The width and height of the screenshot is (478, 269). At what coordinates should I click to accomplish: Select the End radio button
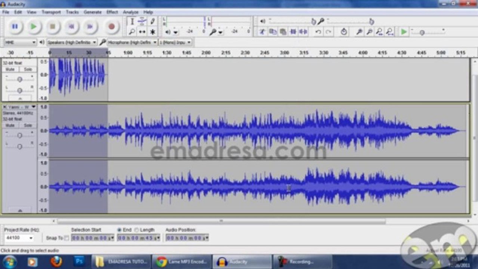coord(120,230)
